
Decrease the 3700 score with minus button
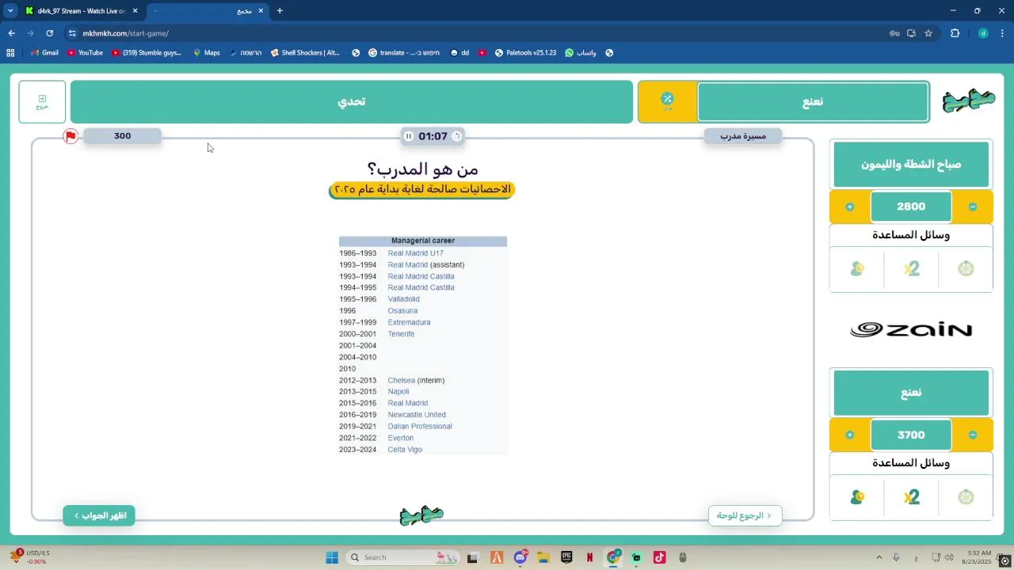(973, 435)
